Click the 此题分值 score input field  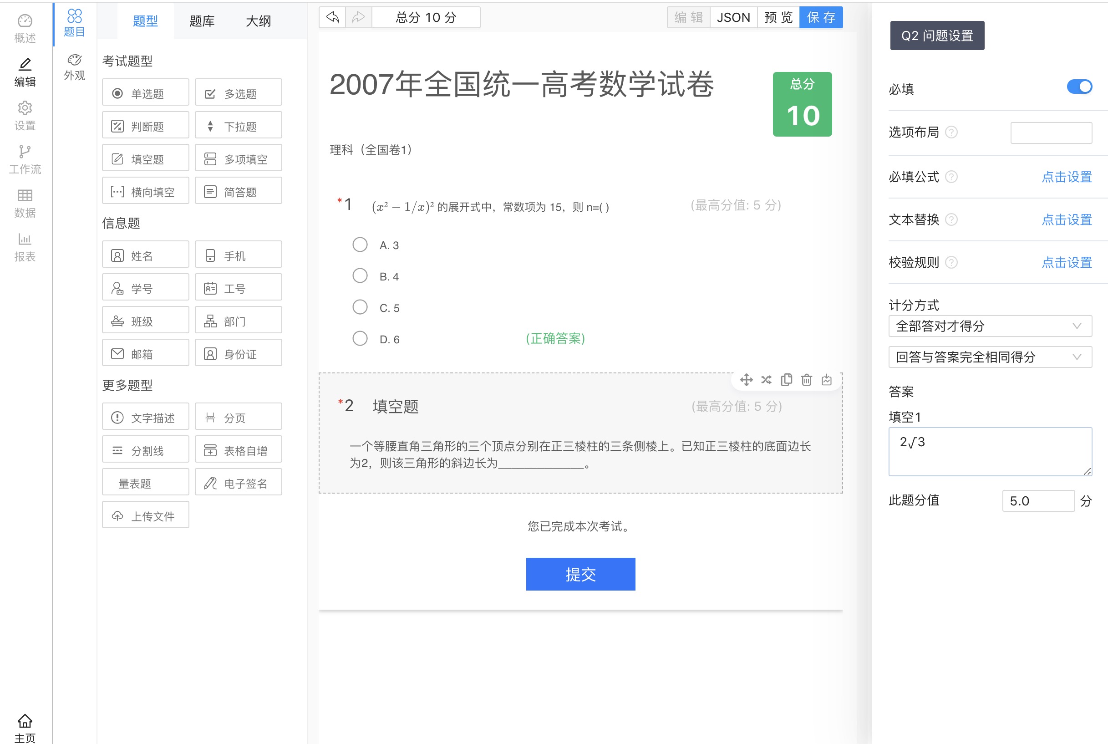point(1038,501)
